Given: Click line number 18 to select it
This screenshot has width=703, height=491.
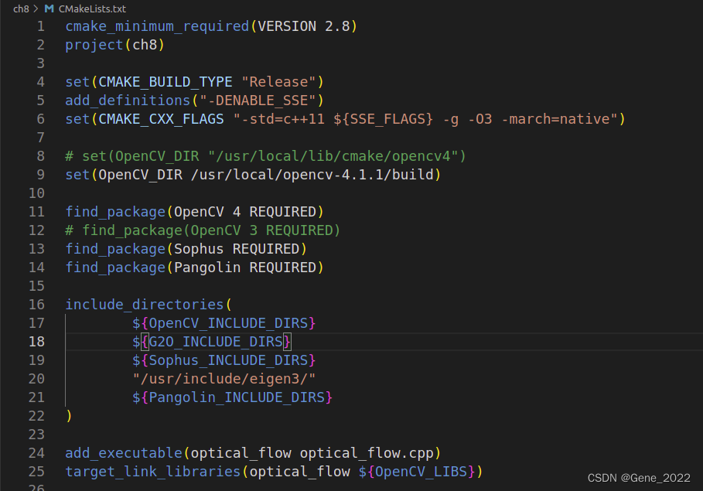Looking at the screenshot, I should click(x=36, y=341).
